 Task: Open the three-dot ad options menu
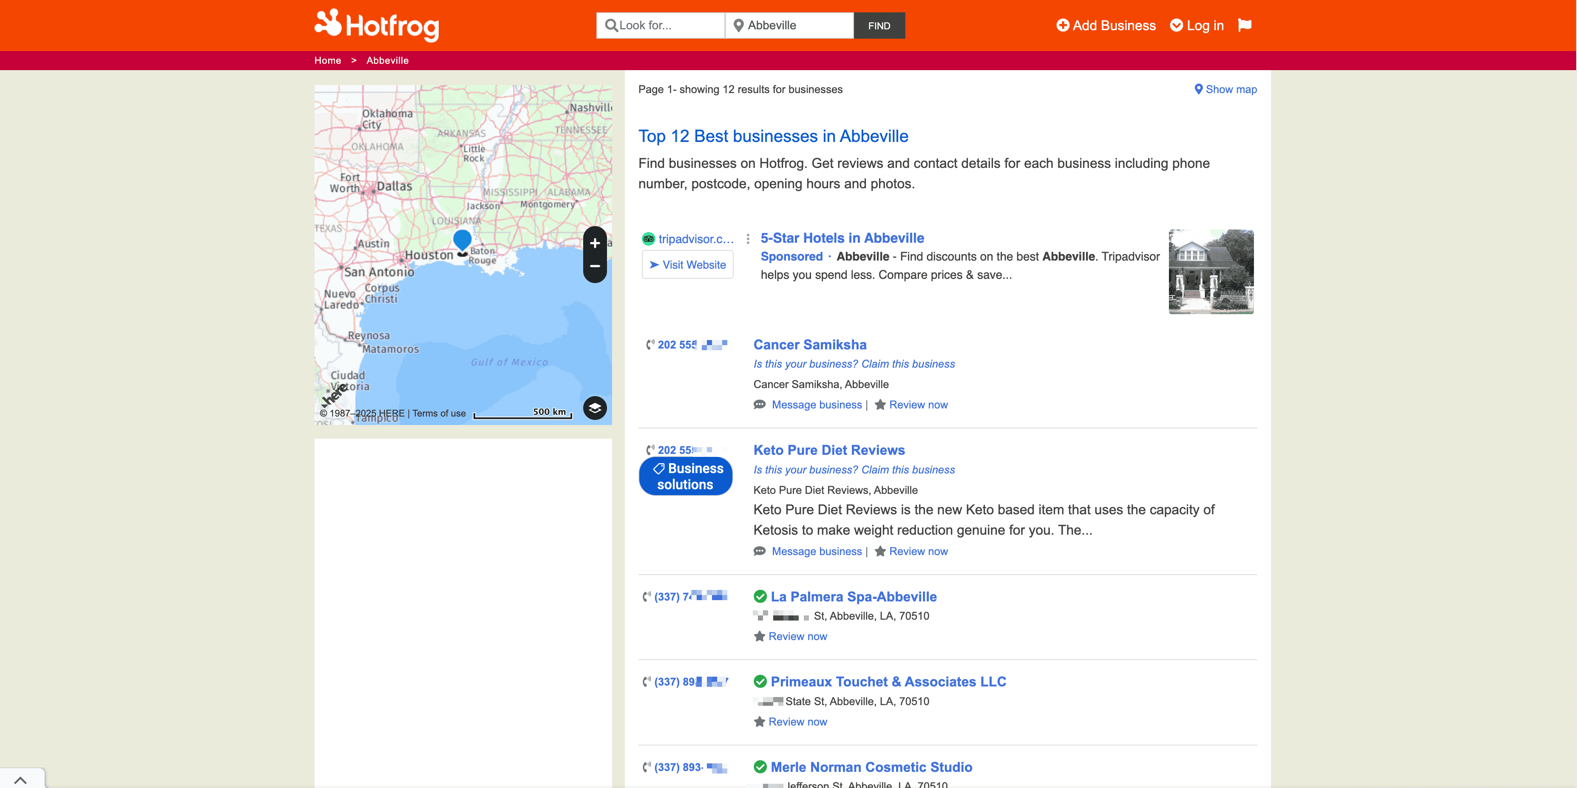pyautogui.click(x=748, y=239)
